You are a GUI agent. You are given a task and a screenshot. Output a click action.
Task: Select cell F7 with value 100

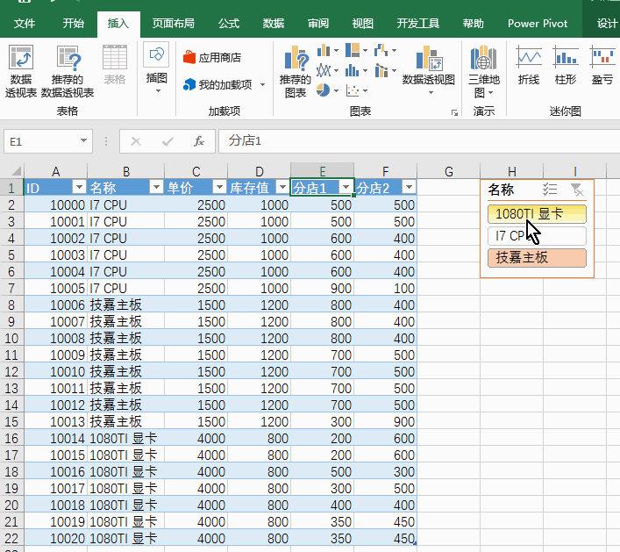tap(386, 289)
